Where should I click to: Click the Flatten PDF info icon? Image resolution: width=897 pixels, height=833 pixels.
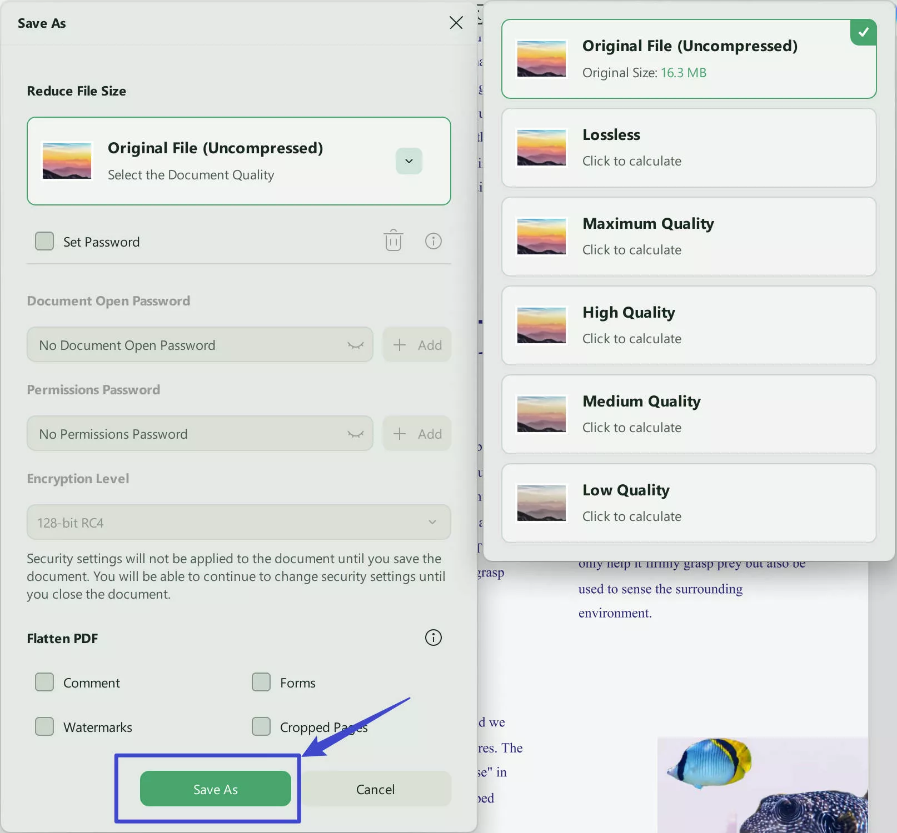coord(433,638)
